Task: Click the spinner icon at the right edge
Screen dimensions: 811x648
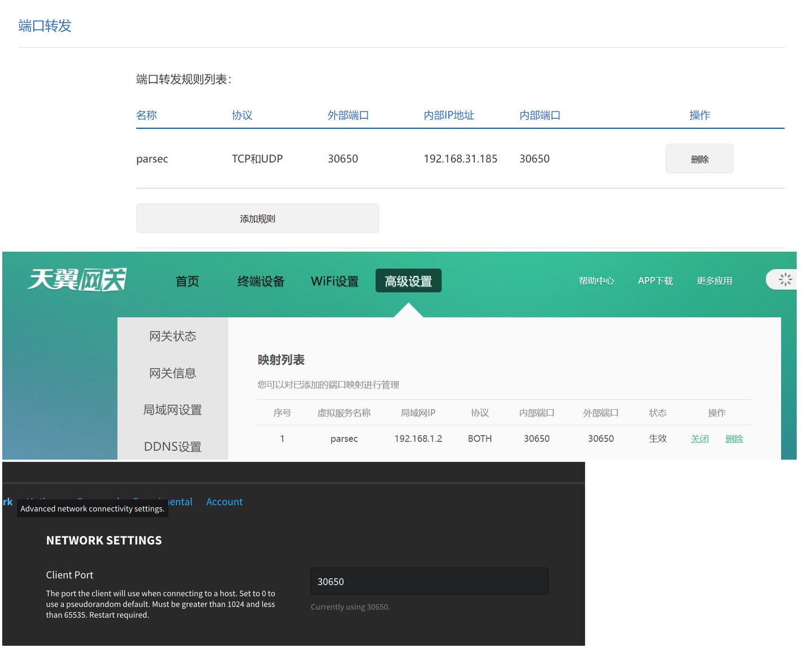Action: click(x=786, y=279)
